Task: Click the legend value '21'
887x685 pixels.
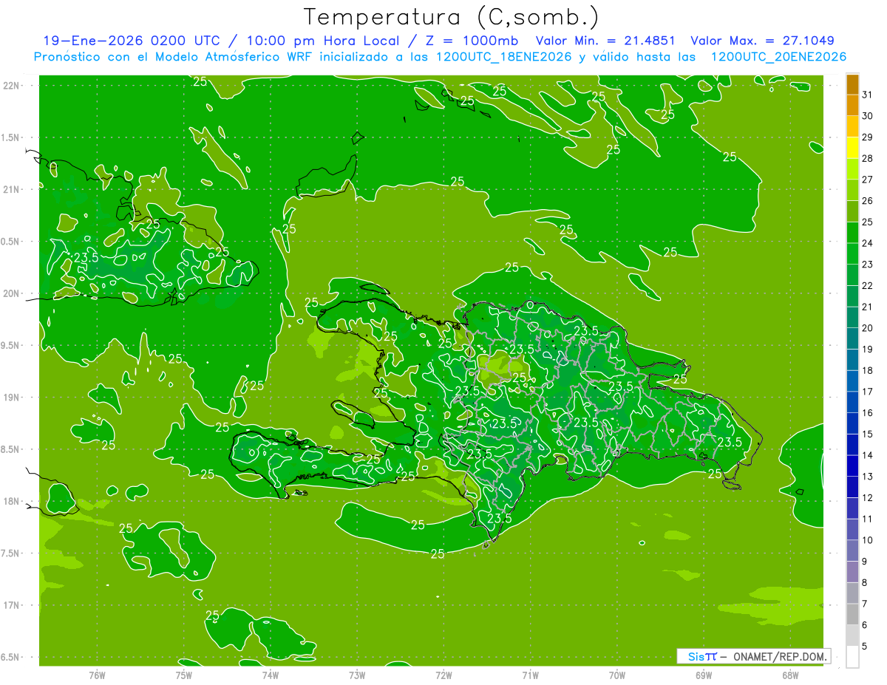Action: 868,307
